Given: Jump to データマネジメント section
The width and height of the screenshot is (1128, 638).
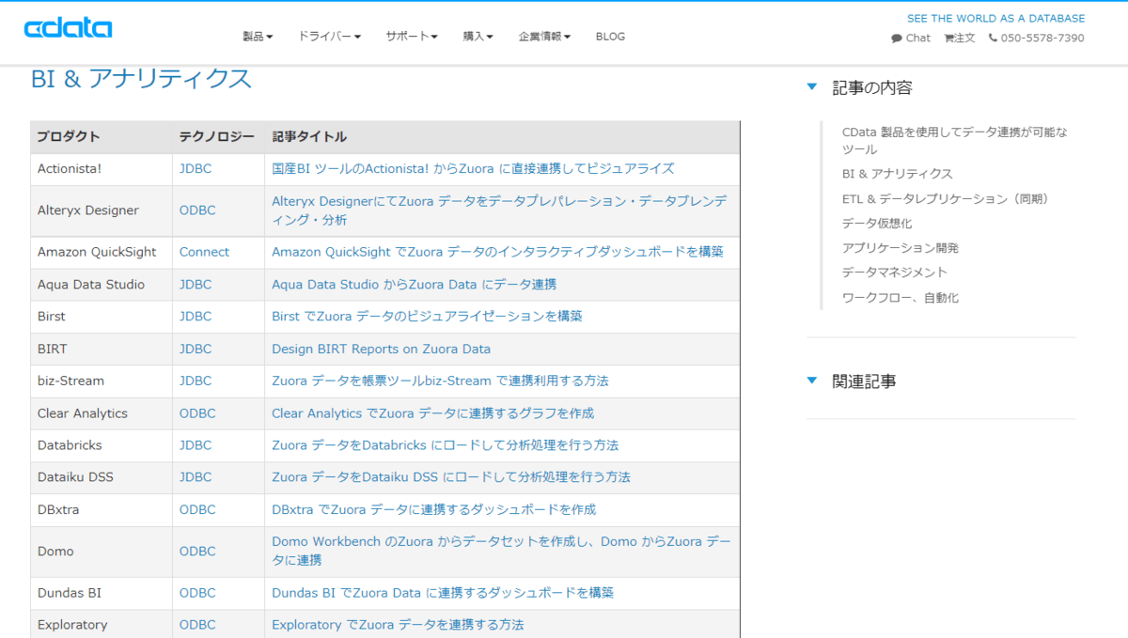Looking at the screenshot, I should pos(895,272).
